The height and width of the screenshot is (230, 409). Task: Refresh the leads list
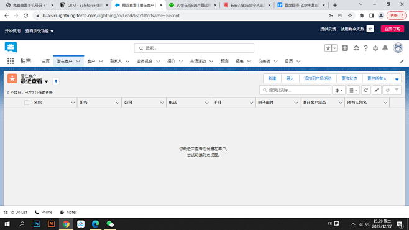tap(365, 90)
